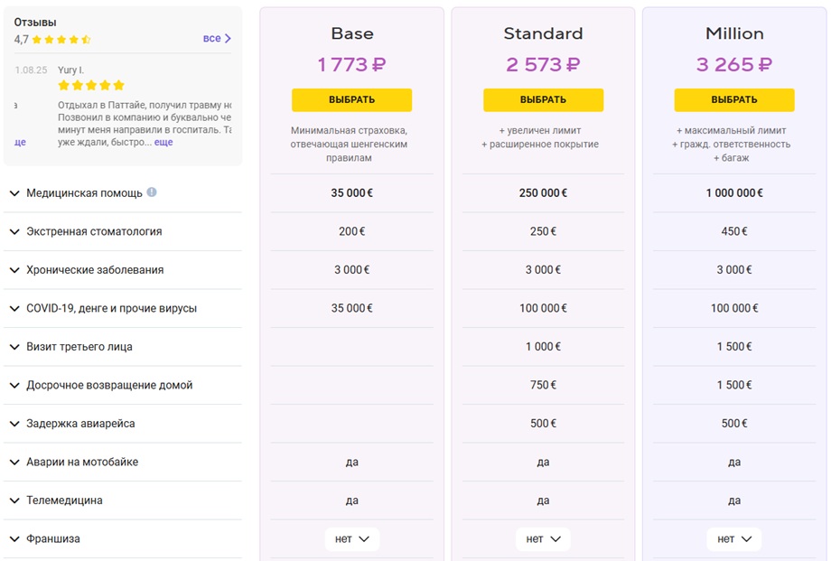Image resolution: width=831 pixels, height=561 pixels.
Task: Click the info icon beside Медицинская помощь
Action: point(152,192)
